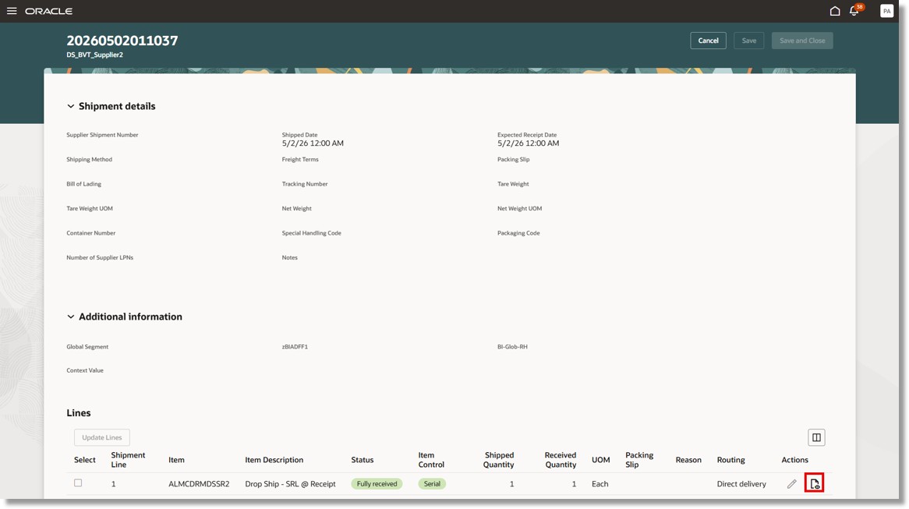Click the Status column header

(x=363, y=460)
